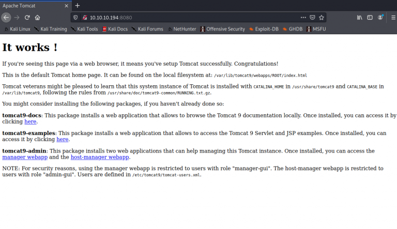Open a new browser tab

coord(78,6)
